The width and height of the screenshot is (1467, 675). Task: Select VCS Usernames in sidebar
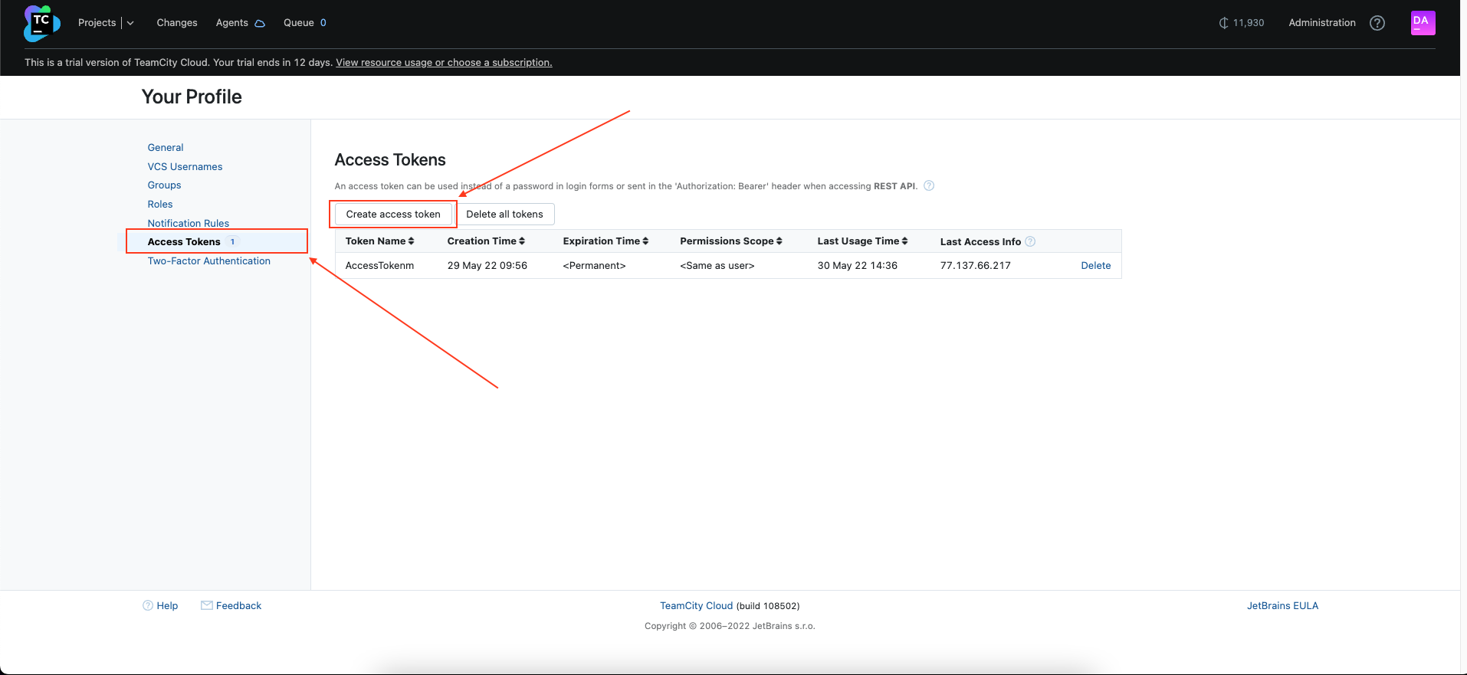185,167
